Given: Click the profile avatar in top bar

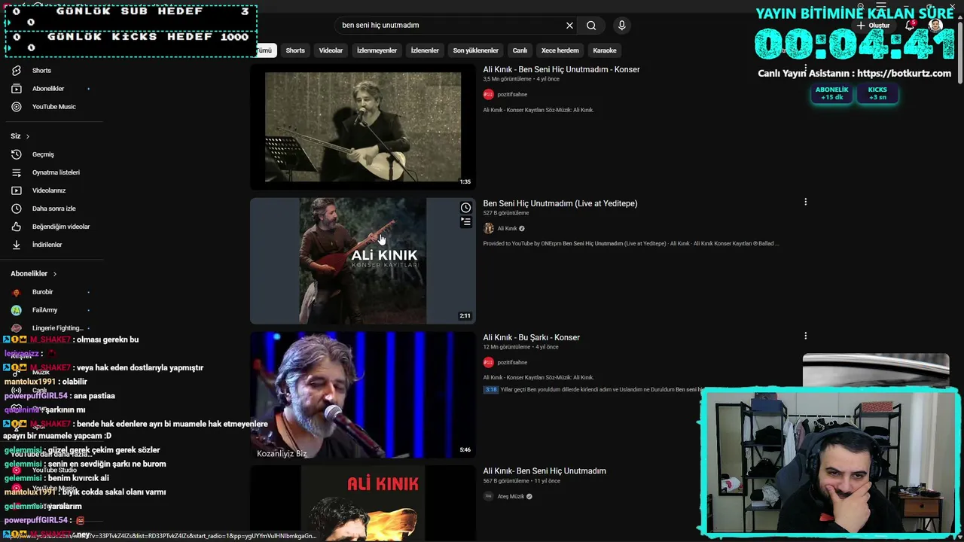Looking at the screenshot, I should click(x=935, y=26).
